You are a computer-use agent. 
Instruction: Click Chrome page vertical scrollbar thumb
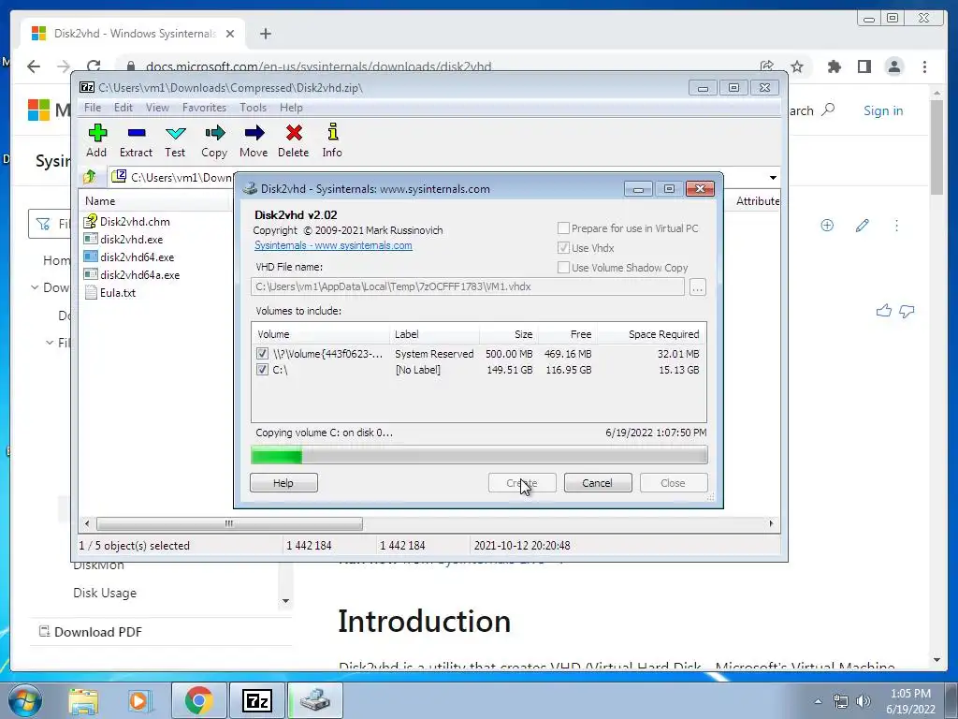936,147
